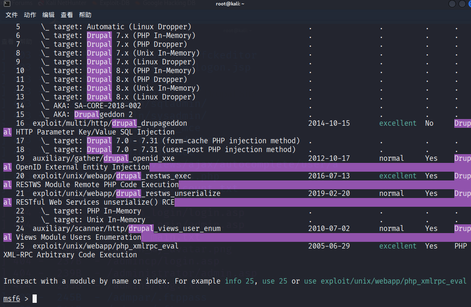Click the date 2005-06-29
Image resolution: width=471 pixels, height=307 pixels.
tap(329, 246)
